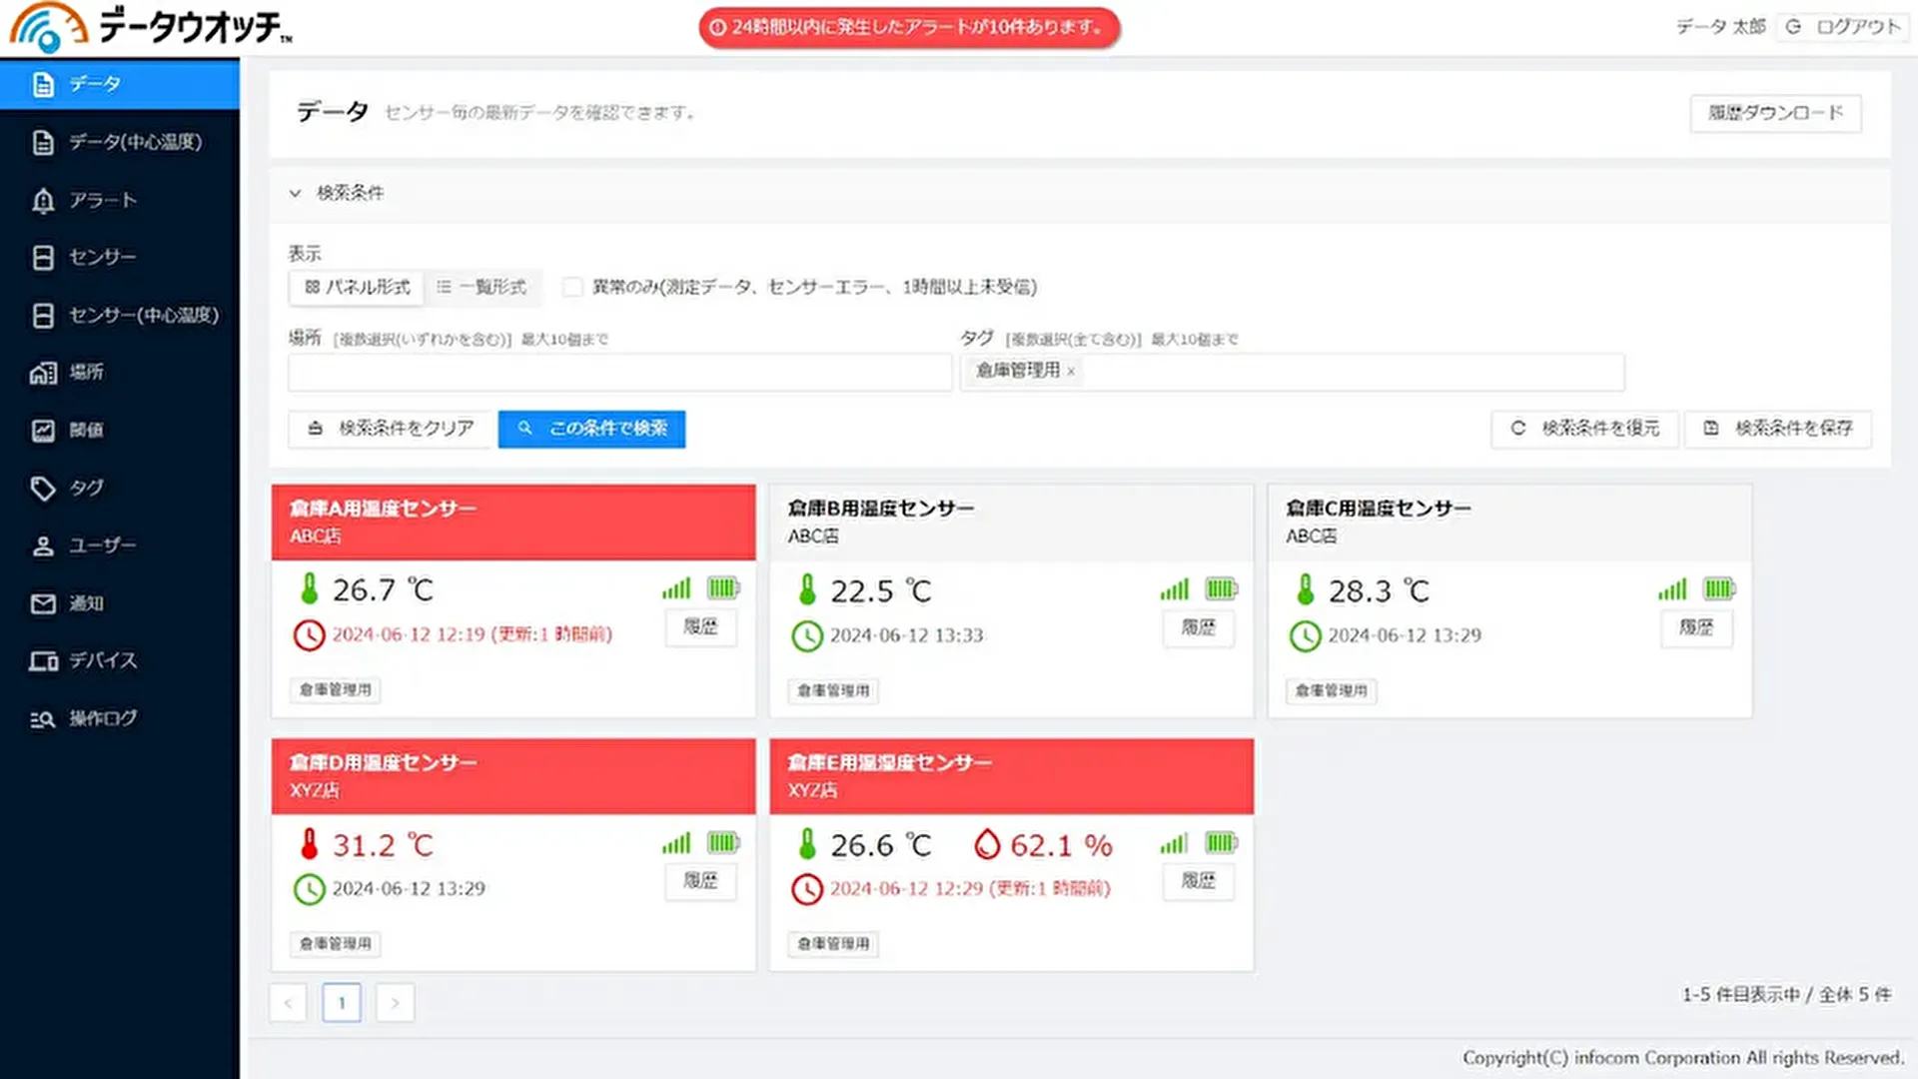Click the アラート bell icon in sidebar

(x=43, y=201)
